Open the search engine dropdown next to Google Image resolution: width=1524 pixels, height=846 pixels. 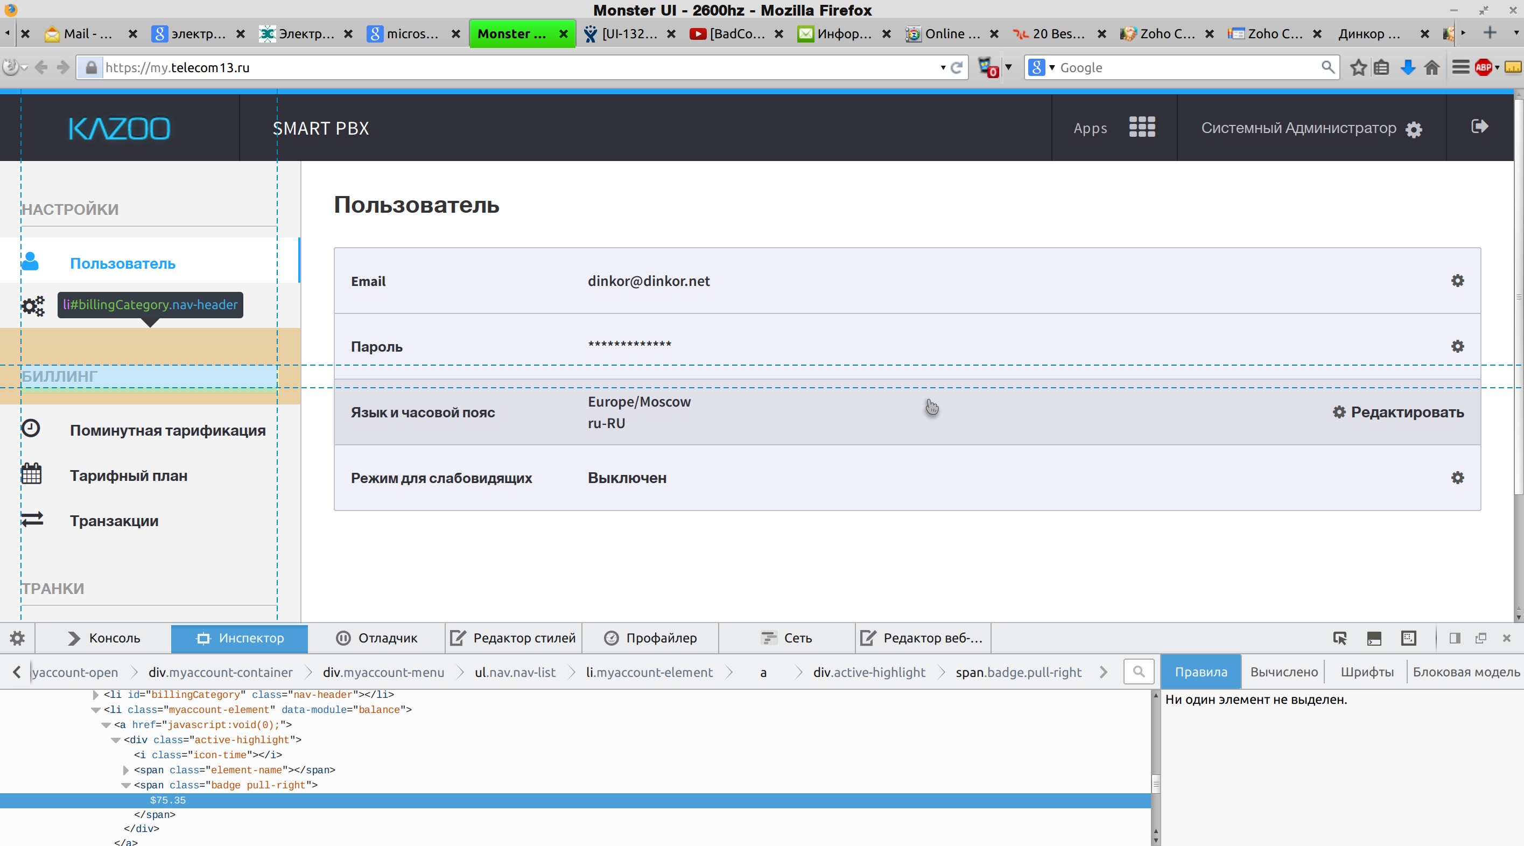pyautogui.click(x=1052, y=67)
